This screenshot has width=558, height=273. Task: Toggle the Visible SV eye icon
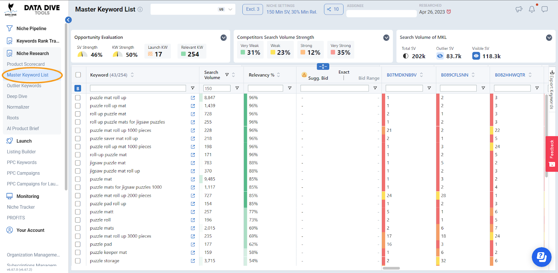[x=476, y=56]
